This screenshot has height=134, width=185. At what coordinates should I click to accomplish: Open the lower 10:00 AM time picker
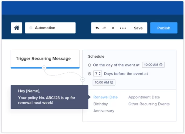click(x=104, y=82)
